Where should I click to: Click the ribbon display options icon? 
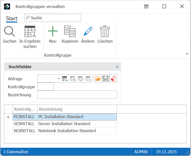point(146,7)
